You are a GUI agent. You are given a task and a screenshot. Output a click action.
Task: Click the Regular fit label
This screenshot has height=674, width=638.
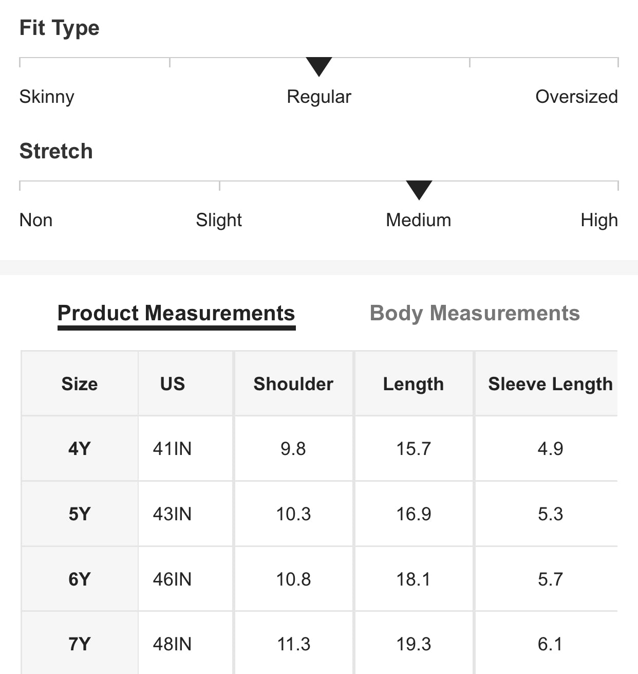pos(319,97)
